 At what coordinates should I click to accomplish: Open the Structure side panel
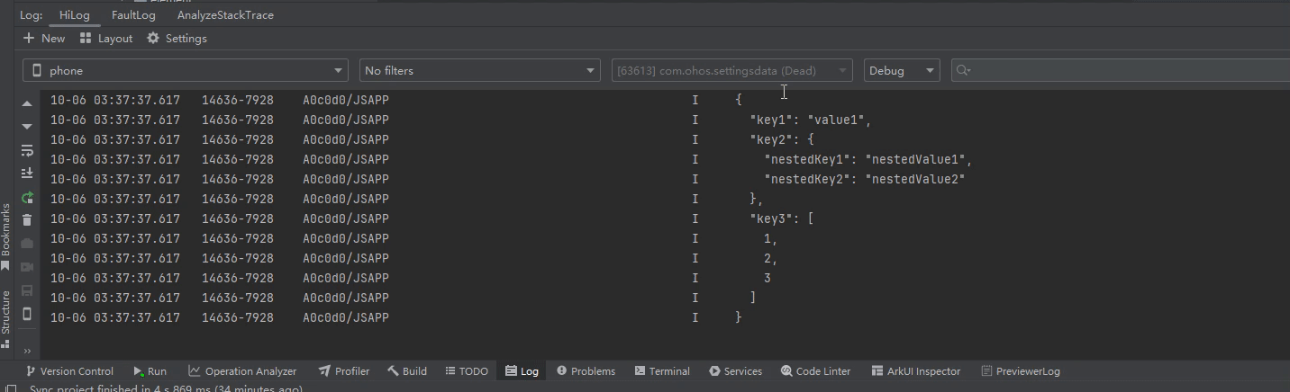click(6, 318)
